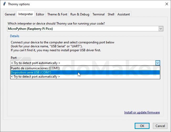
Task: Open the Interpreter tab
Action: click(26, 14)
